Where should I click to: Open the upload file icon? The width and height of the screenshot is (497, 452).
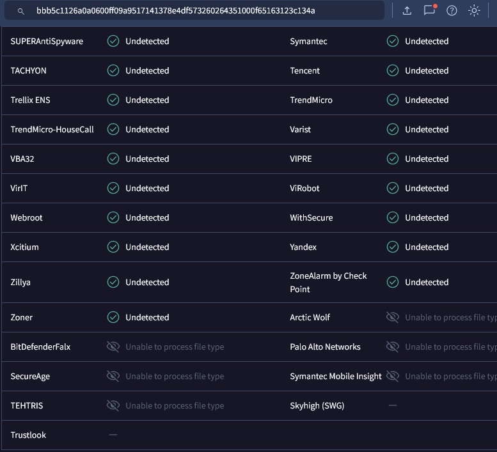407,11
